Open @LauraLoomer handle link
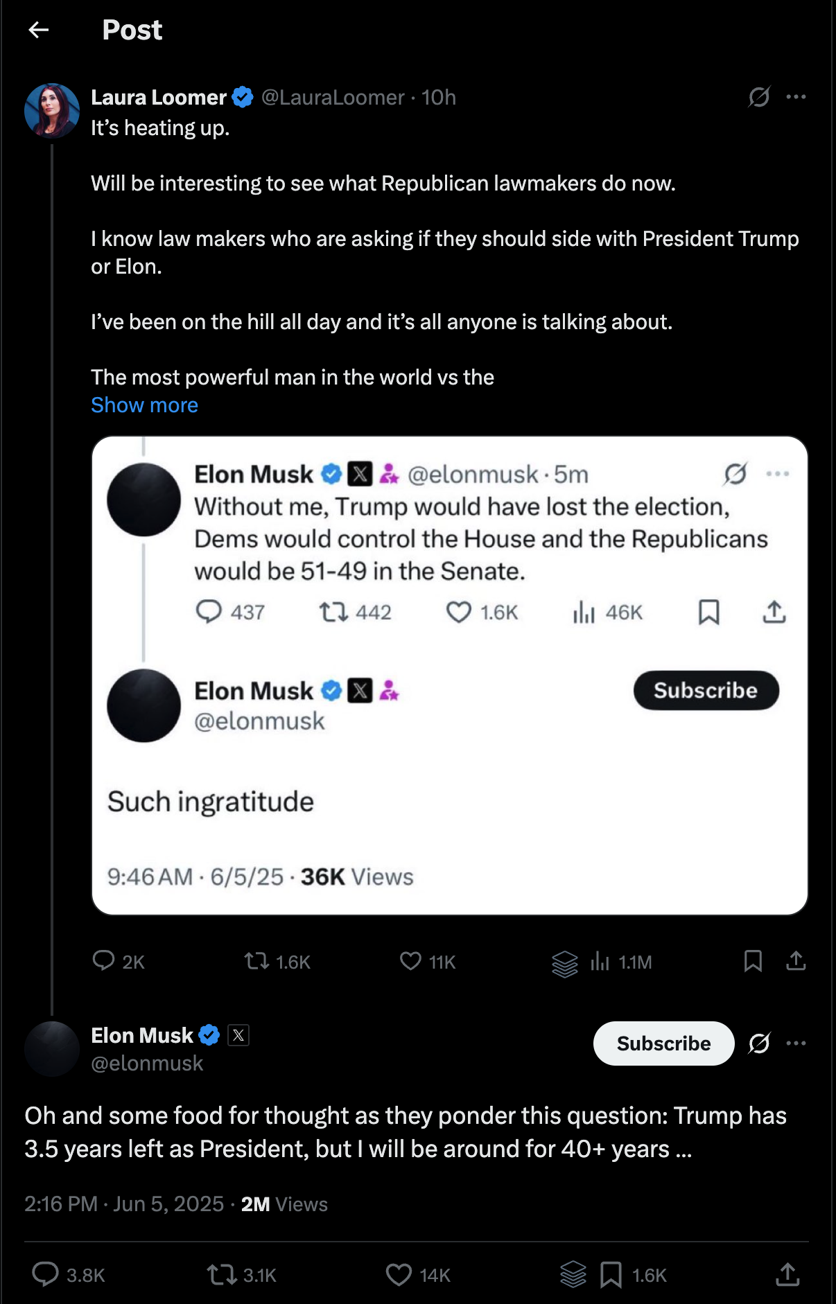Screen dimensions: 836x1304 coord(333,98)
